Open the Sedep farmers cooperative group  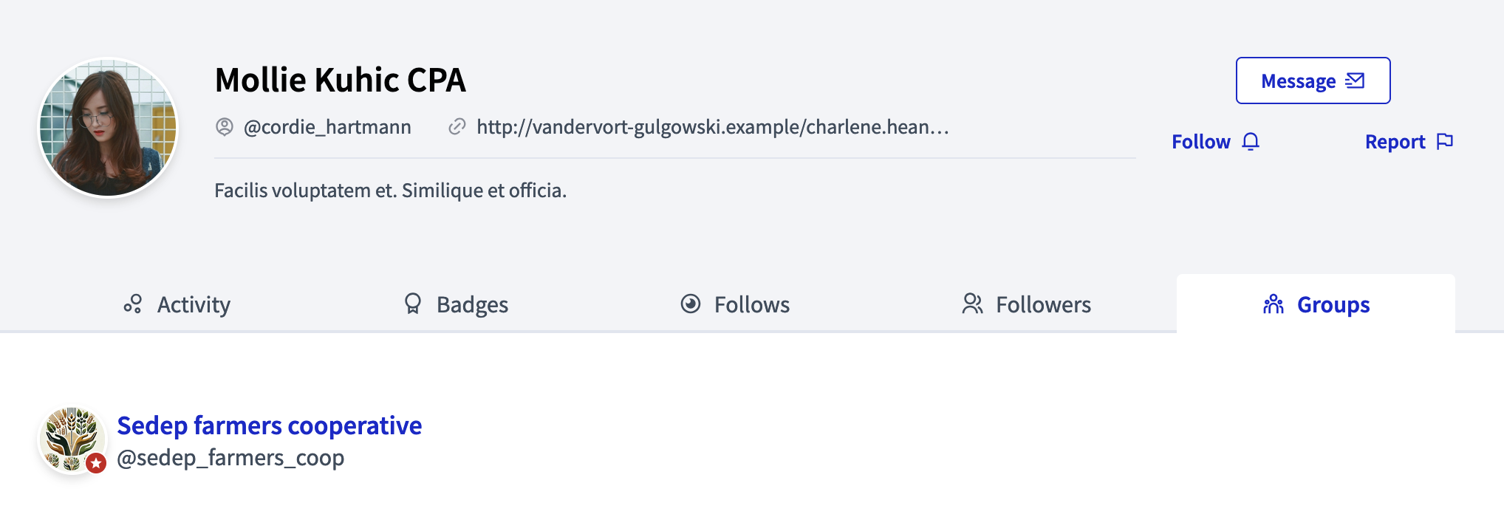coord(270,425)
